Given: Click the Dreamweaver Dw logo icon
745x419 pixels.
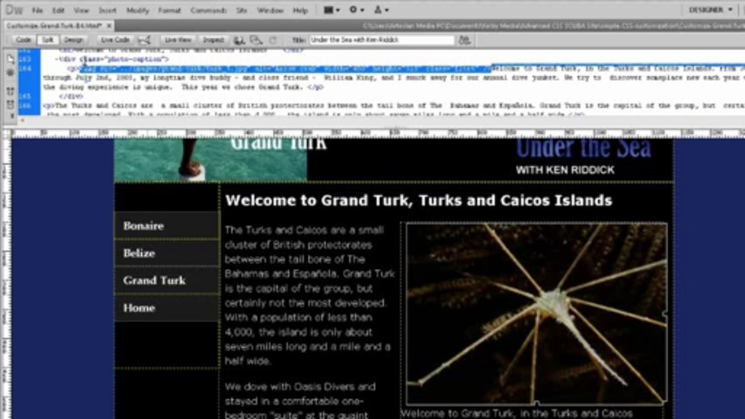Looking at the screenshot, I should click(14, 10).
